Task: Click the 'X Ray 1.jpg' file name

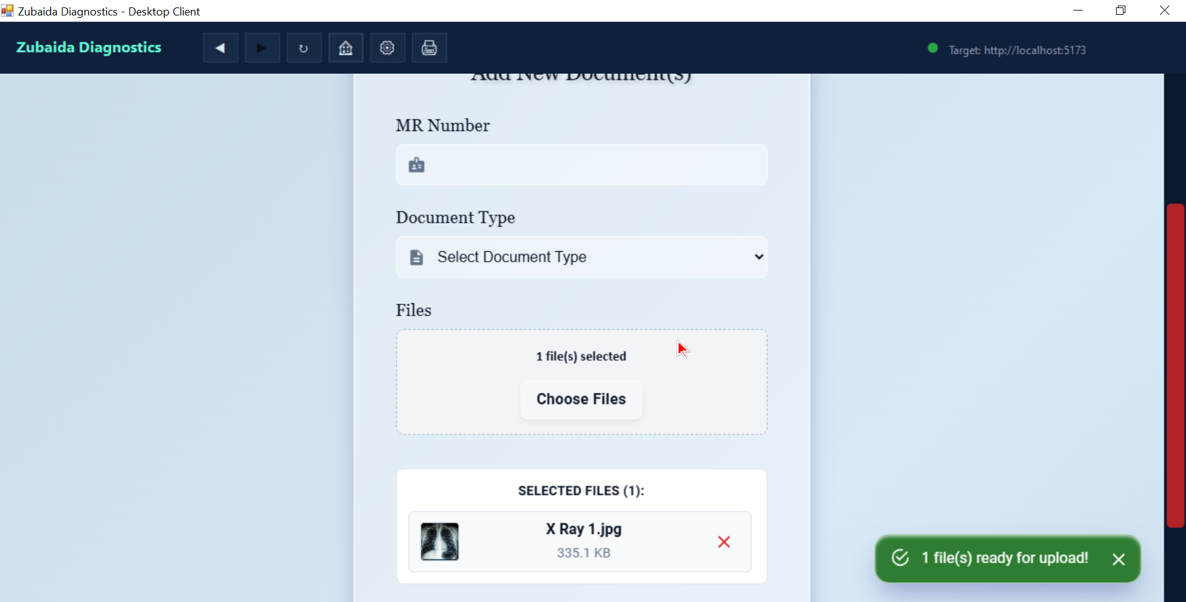Action: click(584, 530)
